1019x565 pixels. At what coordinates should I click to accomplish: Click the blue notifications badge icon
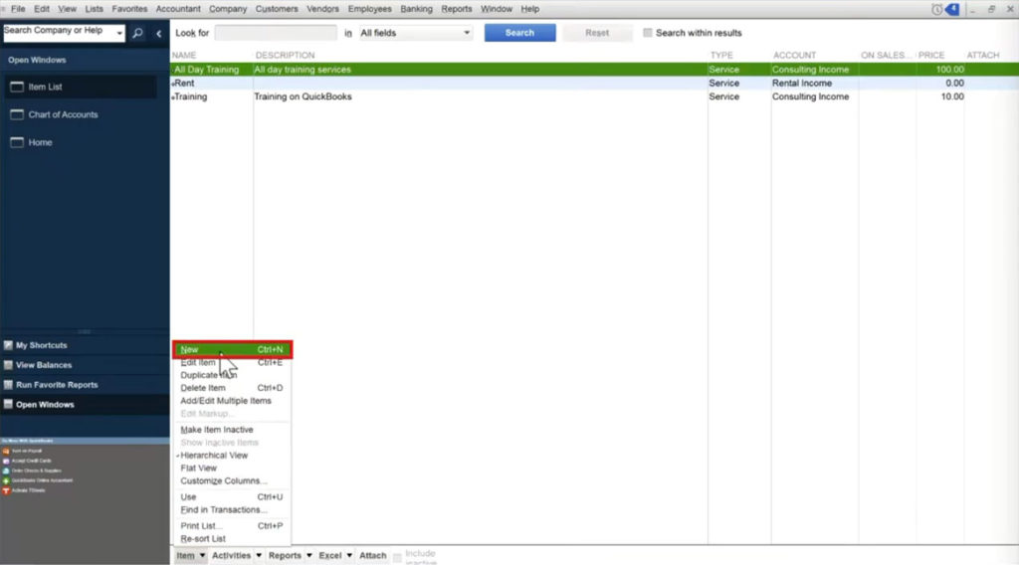[952, 9]
